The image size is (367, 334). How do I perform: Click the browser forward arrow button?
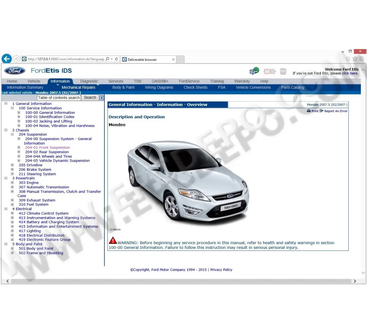(x=16, y=58)
